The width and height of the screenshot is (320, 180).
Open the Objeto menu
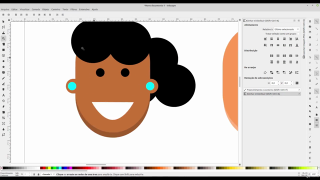45,9
